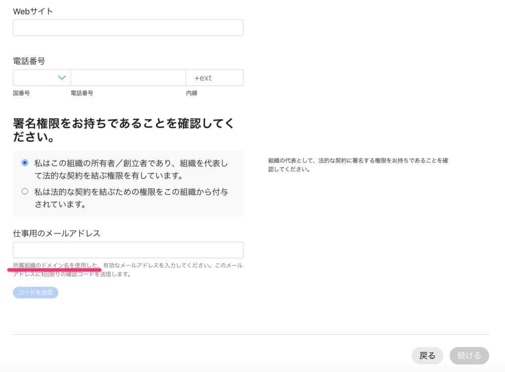Click the blue chevron arrow in country code box

[62, 78]
